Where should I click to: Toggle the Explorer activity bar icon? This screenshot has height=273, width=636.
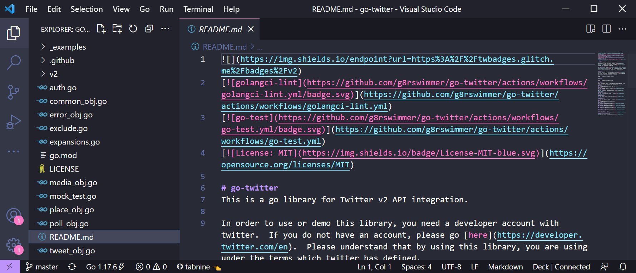pyautogui.click(x=14, y=33)
